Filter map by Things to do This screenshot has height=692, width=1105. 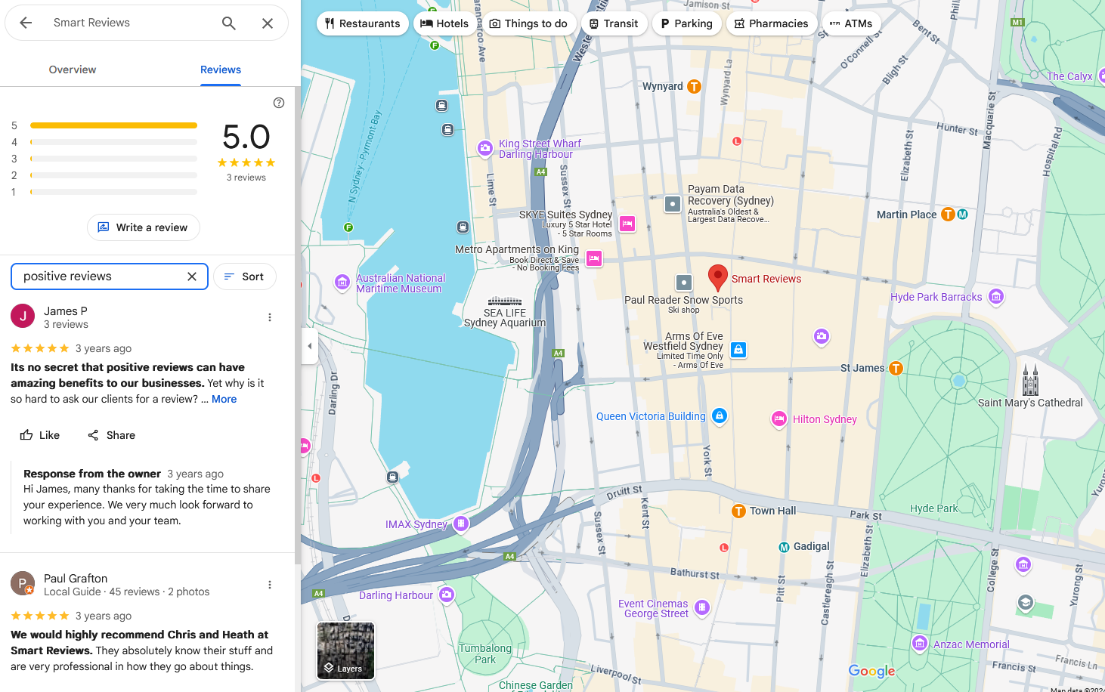click(x=528, y=23)
